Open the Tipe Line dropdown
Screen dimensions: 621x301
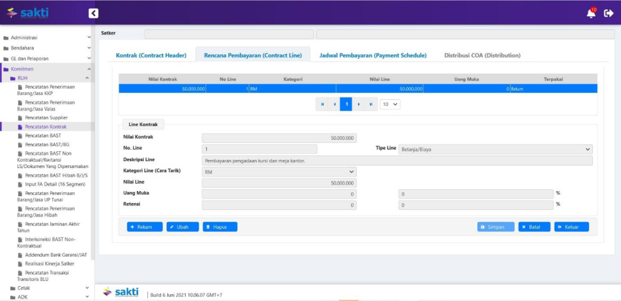pos(495,149)
